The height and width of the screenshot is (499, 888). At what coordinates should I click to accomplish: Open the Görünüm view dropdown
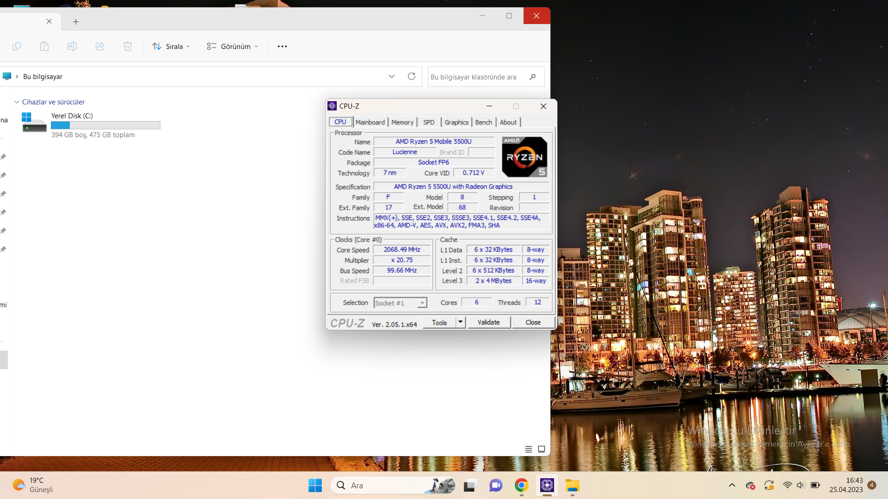pyautogui.click(x=233, y=46)
